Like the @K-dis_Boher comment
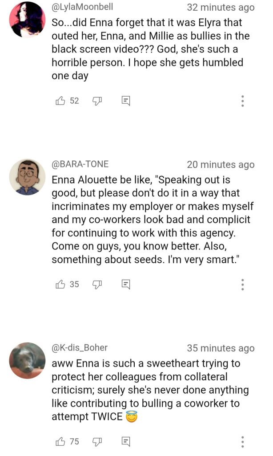This screenshot has width=273, height=456. 60,441
